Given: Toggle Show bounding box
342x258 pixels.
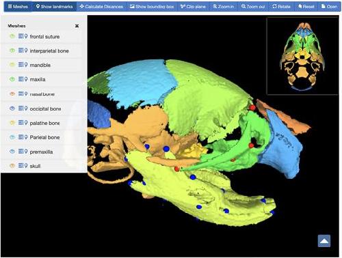Looking at the screenshot, I should point(152,7).
